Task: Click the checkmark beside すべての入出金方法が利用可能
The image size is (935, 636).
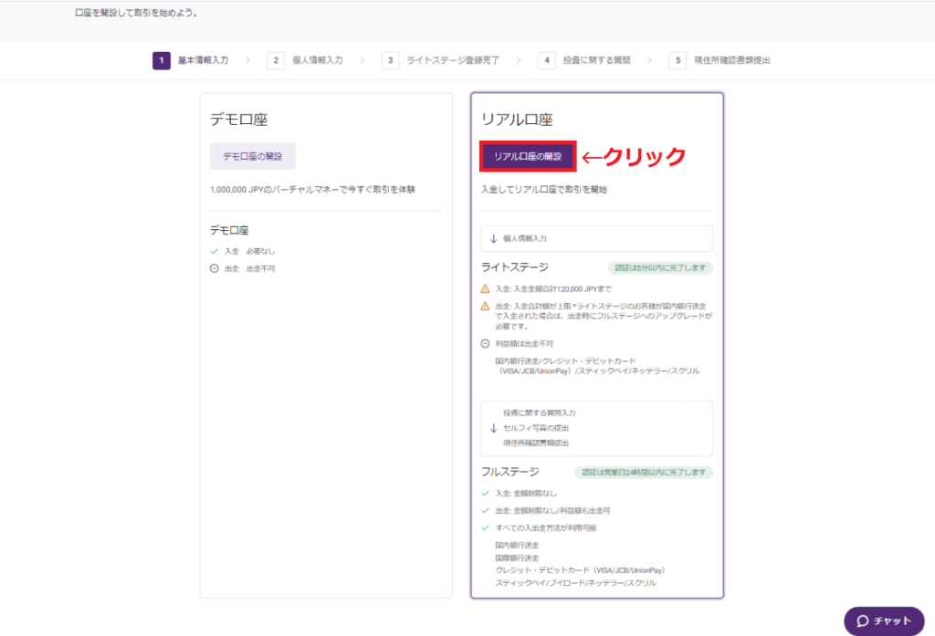Action: pyautogui.click(x=484, y=527)
